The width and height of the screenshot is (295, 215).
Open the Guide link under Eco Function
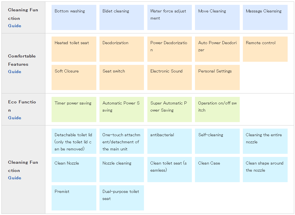pos(14,118)
